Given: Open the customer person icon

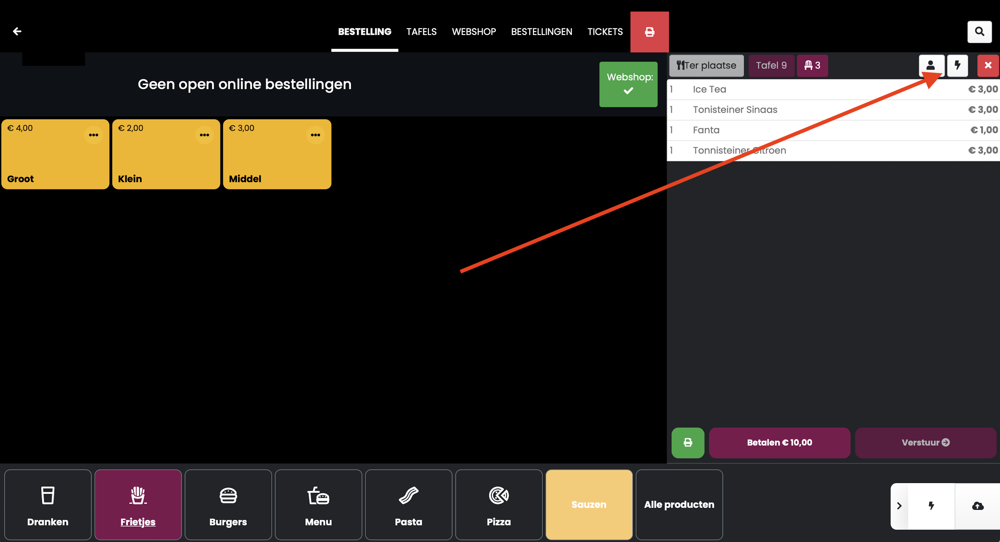Looking at the screenshot, I should click(931, 65).
